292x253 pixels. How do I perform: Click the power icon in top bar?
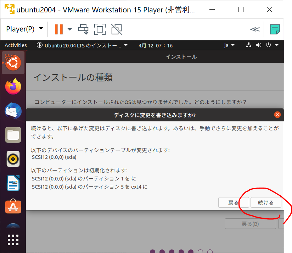(268, 45)
